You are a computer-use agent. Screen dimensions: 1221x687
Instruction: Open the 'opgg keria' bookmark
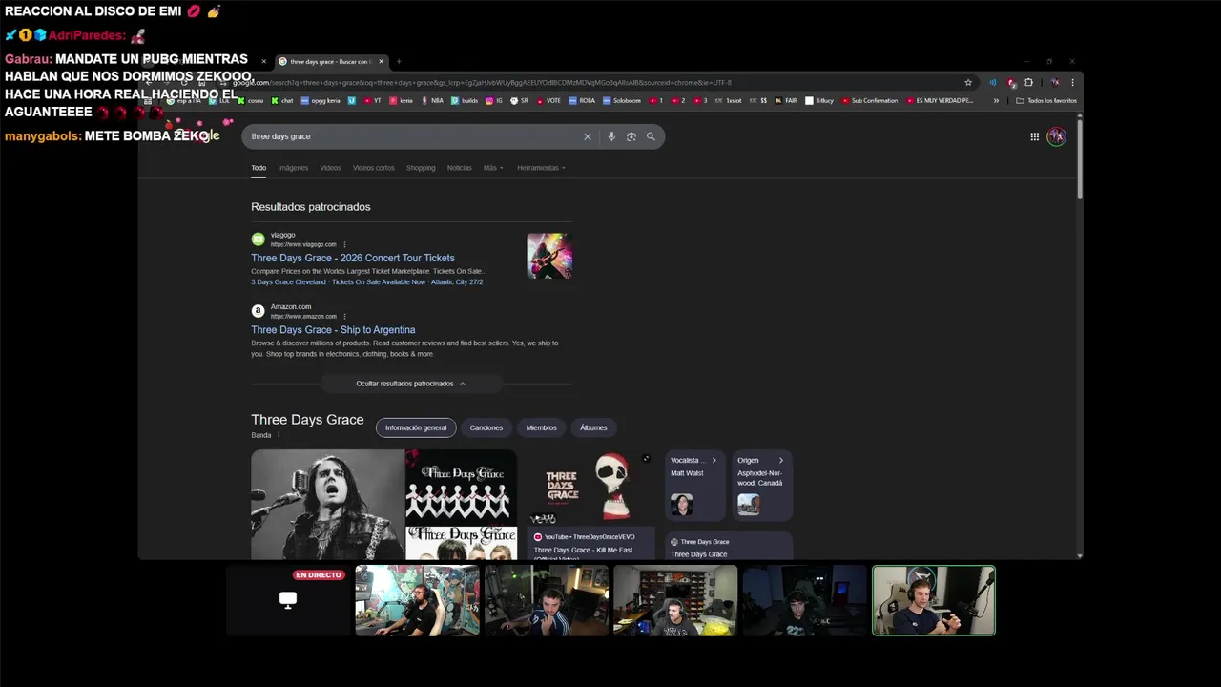point(321,100)
